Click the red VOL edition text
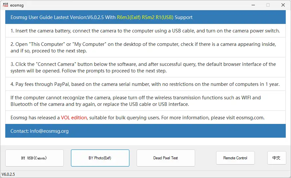Viewport: 291px width, 178px height. point(74,118)
